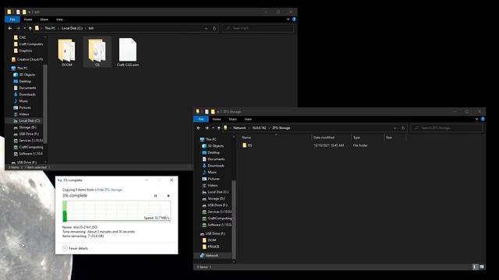Select Music in Local Disk window sidebar
The image size is (499, 280).
(21, 101)
